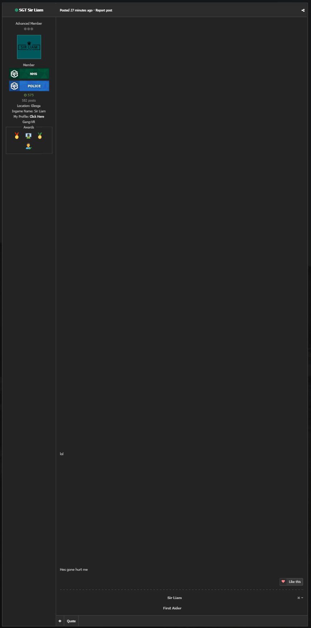Screen dimensions: 311x628
Task: Click the share post icon
Action: tap(303, 10)
